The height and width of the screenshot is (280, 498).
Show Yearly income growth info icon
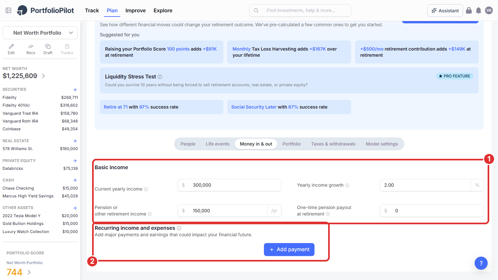point(347,185)
